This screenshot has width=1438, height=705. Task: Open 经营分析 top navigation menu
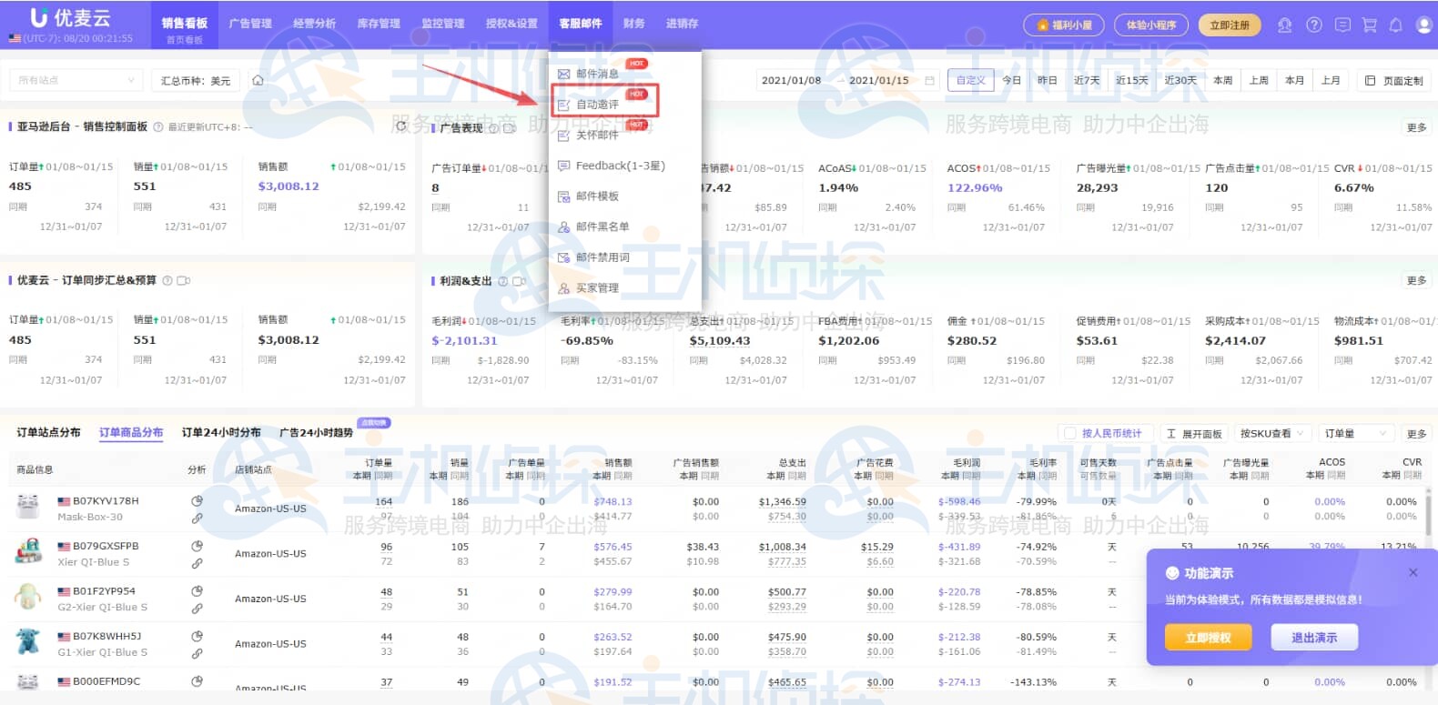(315, 24)
